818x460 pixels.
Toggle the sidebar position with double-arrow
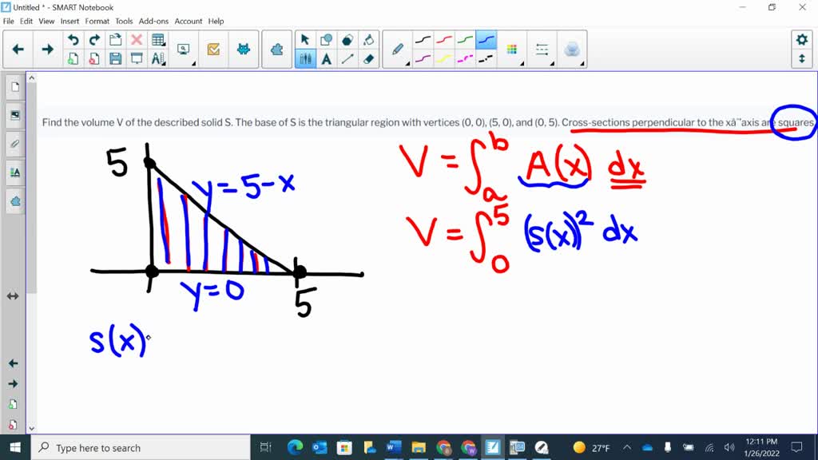click(x=13, y=295)
